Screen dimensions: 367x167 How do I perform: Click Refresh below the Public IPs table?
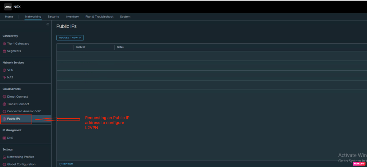click(x=66, y=164)
